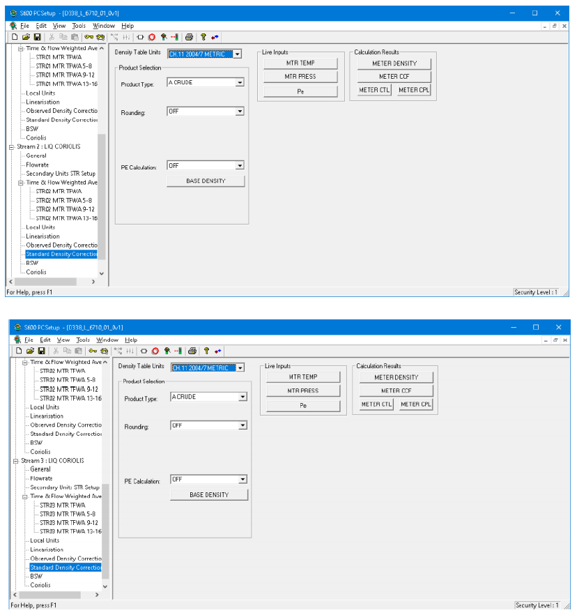Select STR03 MTR TFWA 5-8 in bottom window tree
This screenshot has height=615, width=577.
[x=68, y=514]
